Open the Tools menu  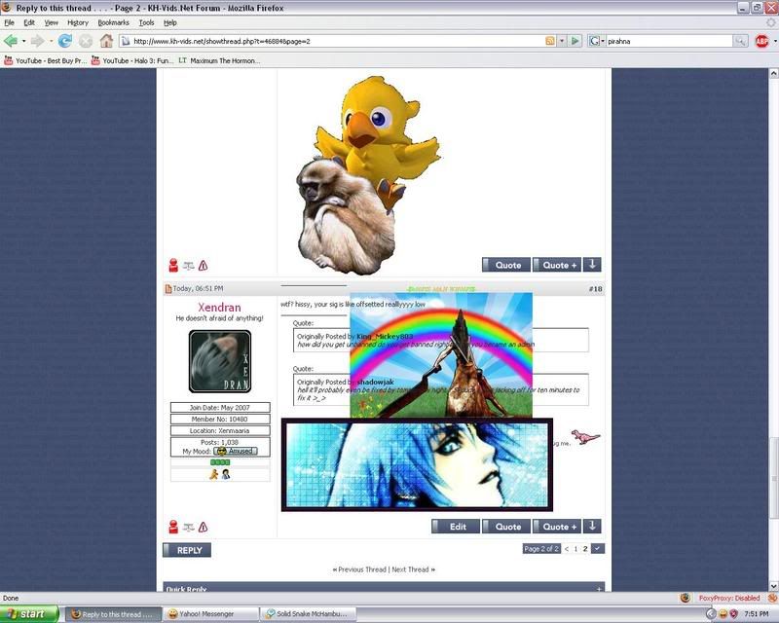tap(147, 22)
